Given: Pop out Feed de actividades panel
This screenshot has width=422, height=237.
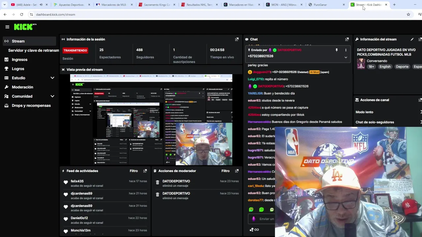Looking at the screenshot, I should tap(145, 171).
